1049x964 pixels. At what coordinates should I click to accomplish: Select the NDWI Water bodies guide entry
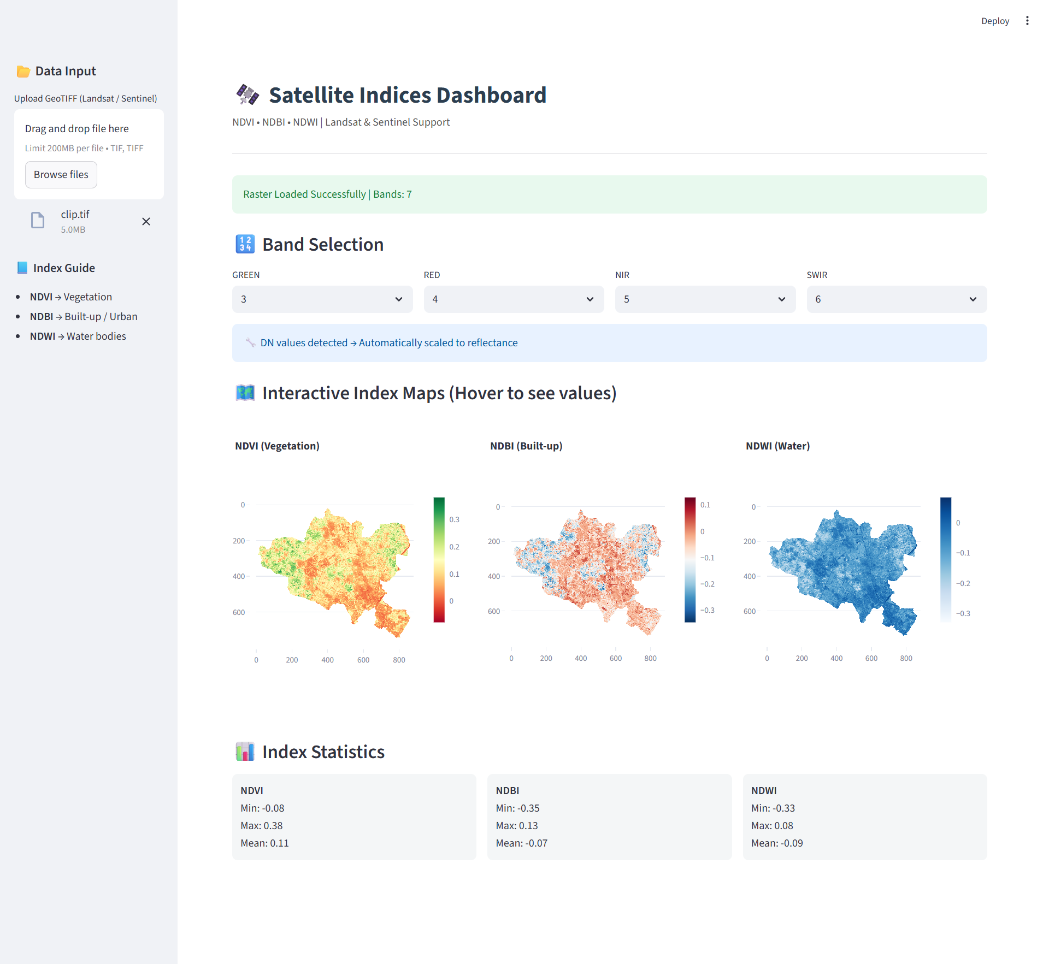(78, 336)
